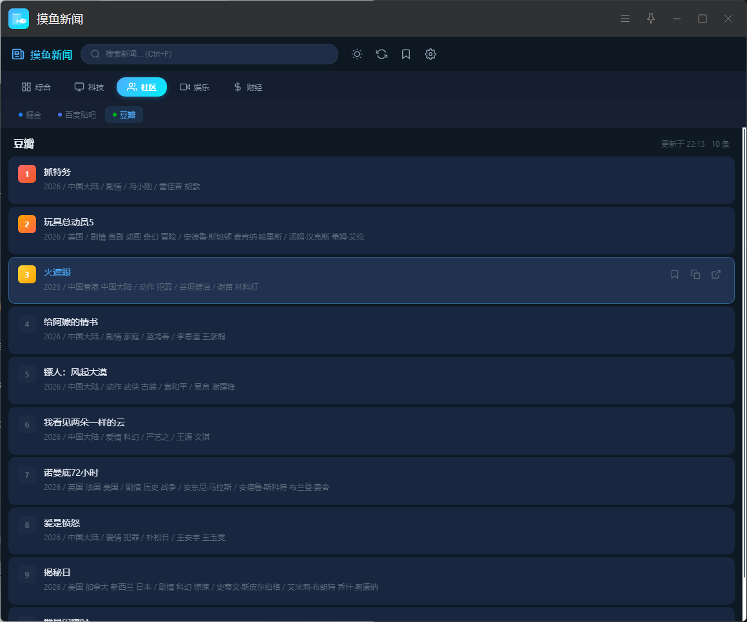Open 火遮眼 in external browser
This screenshot has height=622, width=747.
pos(716,274)
